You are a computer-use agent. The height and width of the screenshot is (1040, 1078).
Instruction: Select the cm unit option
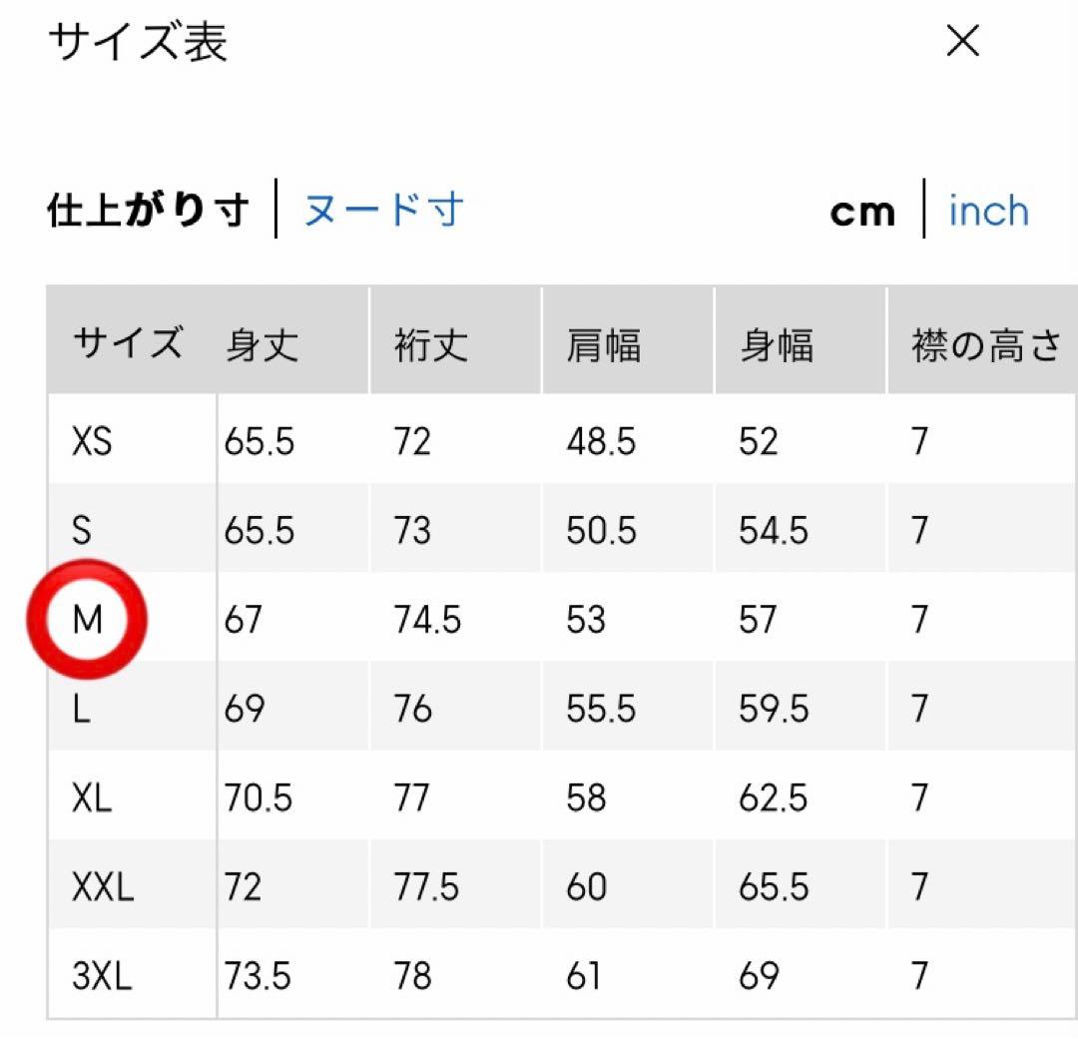pos(862,212)
